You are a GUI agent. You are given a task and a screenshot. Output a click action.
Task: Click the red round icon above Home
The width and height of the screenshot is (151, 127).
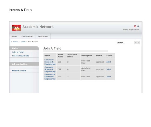pos(135,26)
